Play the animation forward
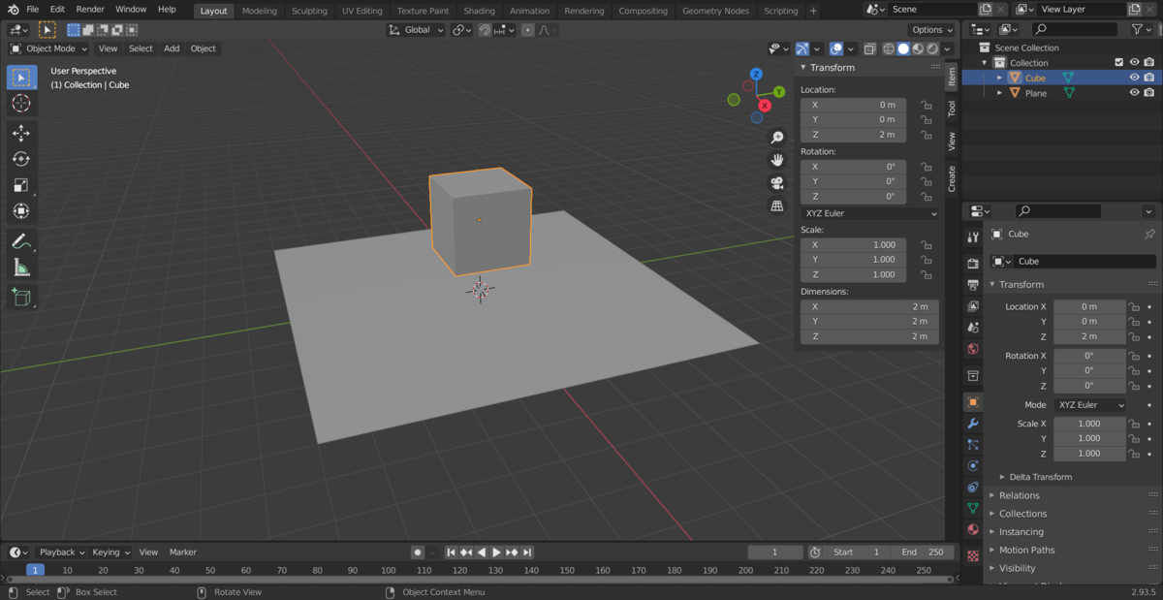 point(496,553)
